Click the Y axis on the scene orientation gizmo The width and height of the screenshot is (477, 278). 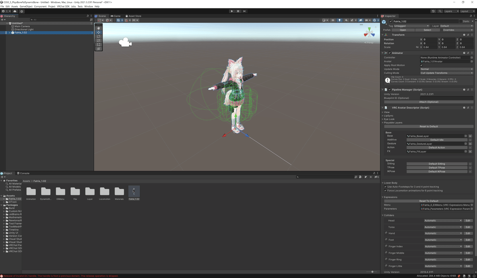coord(369,29)
